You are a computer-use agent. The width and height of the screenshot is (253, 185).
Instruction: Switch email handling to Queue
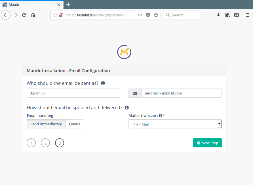(x=75, y=124)
